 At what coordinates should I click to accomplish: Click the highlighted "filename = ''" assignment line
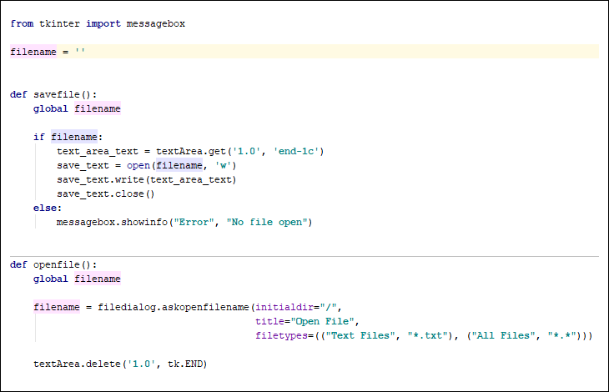coord(304,52)
